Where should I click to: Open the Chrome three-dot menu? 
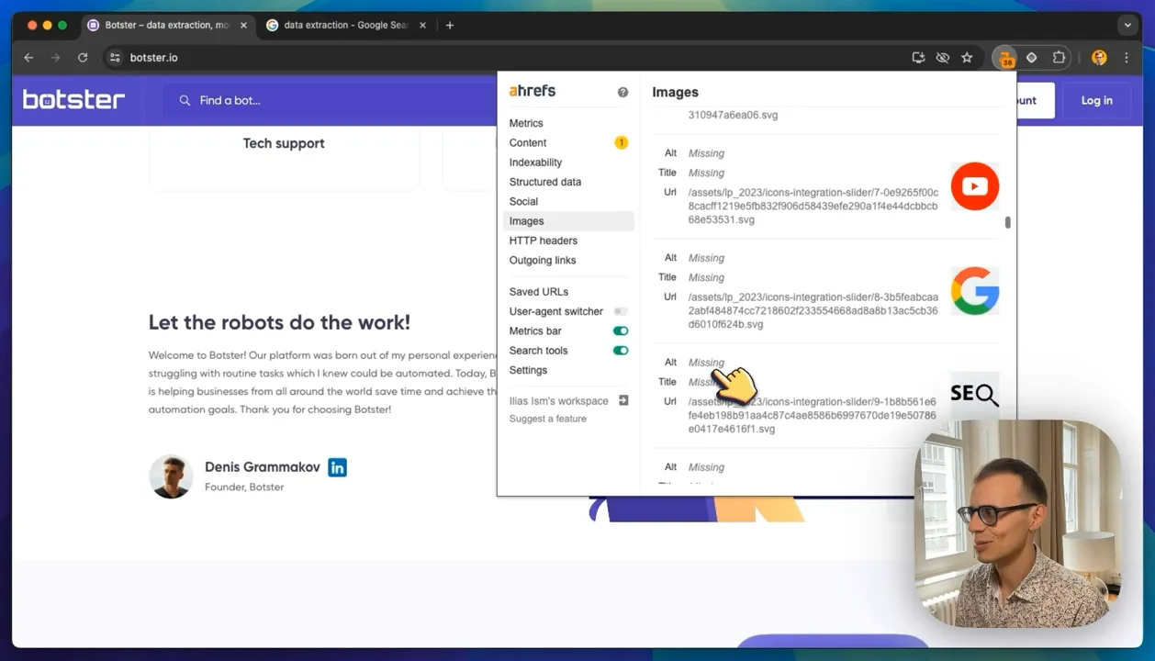[x=1127, y=58]
